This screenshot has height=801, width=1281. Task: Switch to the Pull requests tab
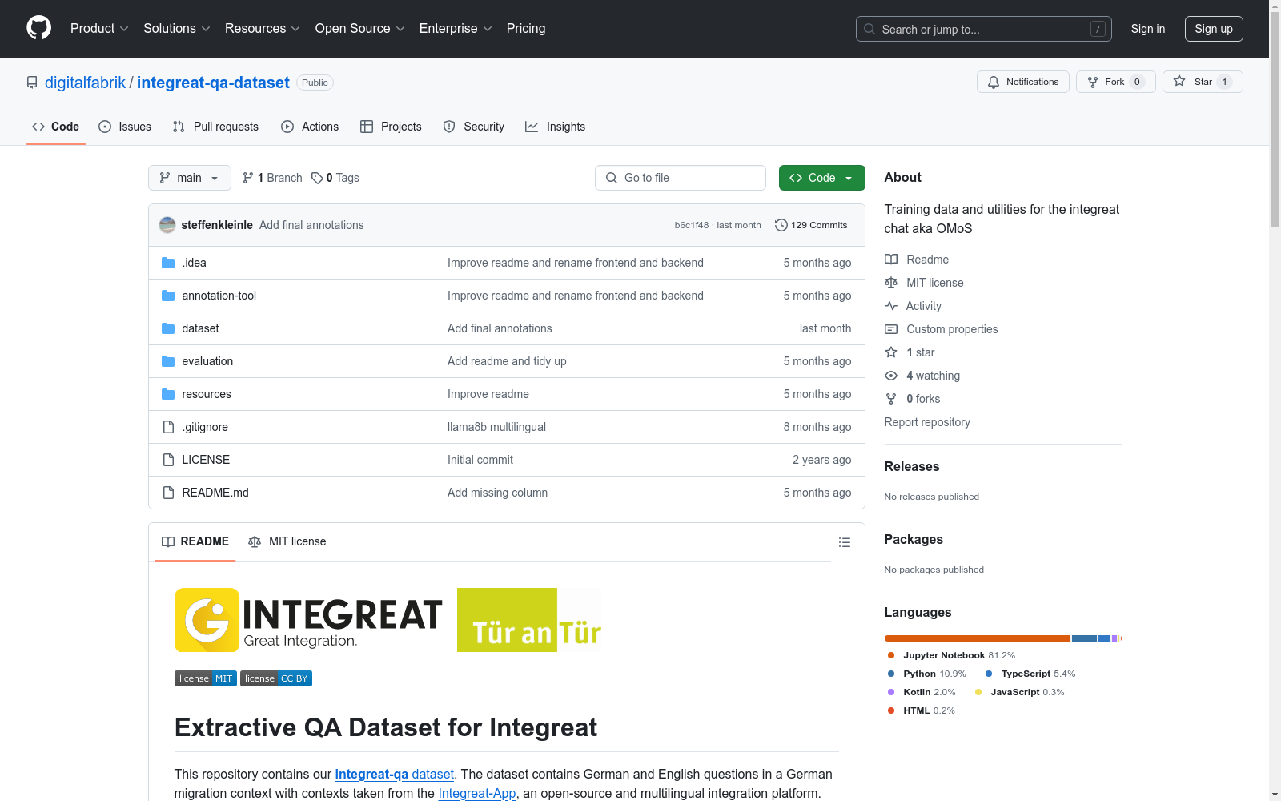[x=215, y=127]
